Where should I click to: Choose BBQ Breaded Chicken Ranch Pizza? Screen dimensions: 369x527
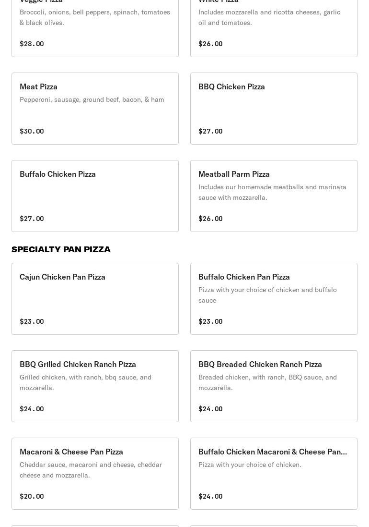point(260,365)
